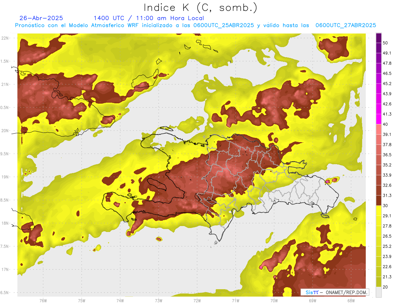Image resolution: width=394 pixels, height=305 pixels.
Task: Click the '22N' latitude axis label
Action: (5, 38)
